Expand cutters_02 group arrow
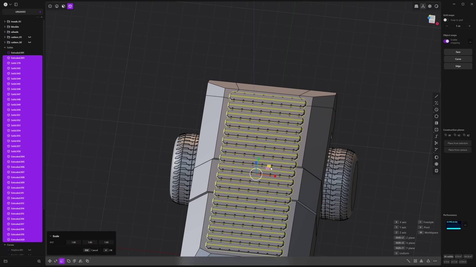476x267 pixels. [5, 42]
